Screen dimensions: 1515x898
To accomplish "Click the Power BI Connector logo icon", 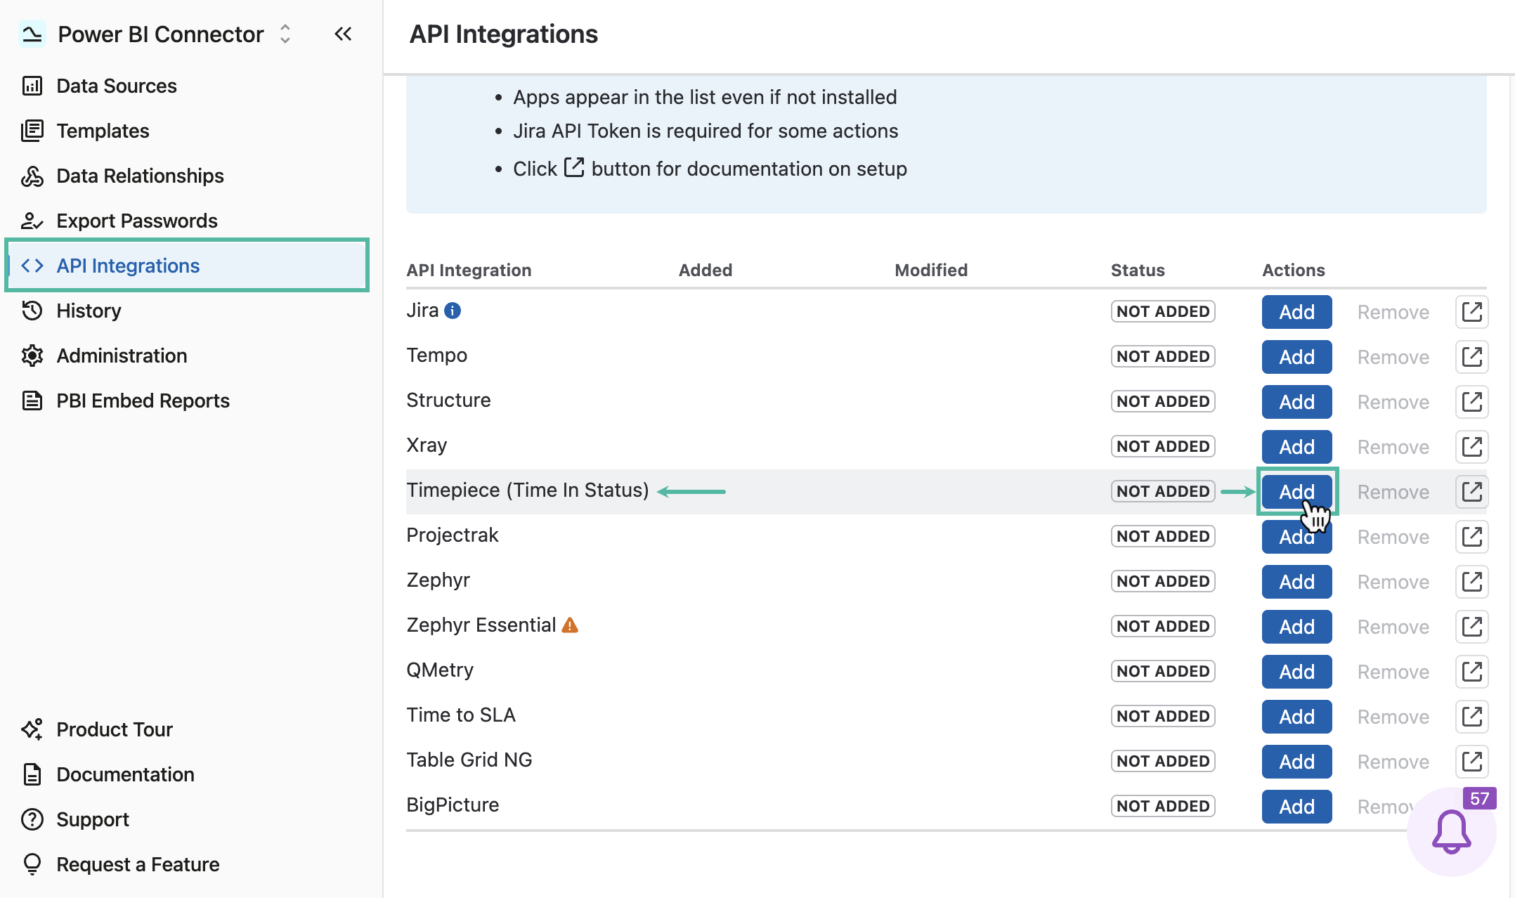I will click(x=32, y=34).
